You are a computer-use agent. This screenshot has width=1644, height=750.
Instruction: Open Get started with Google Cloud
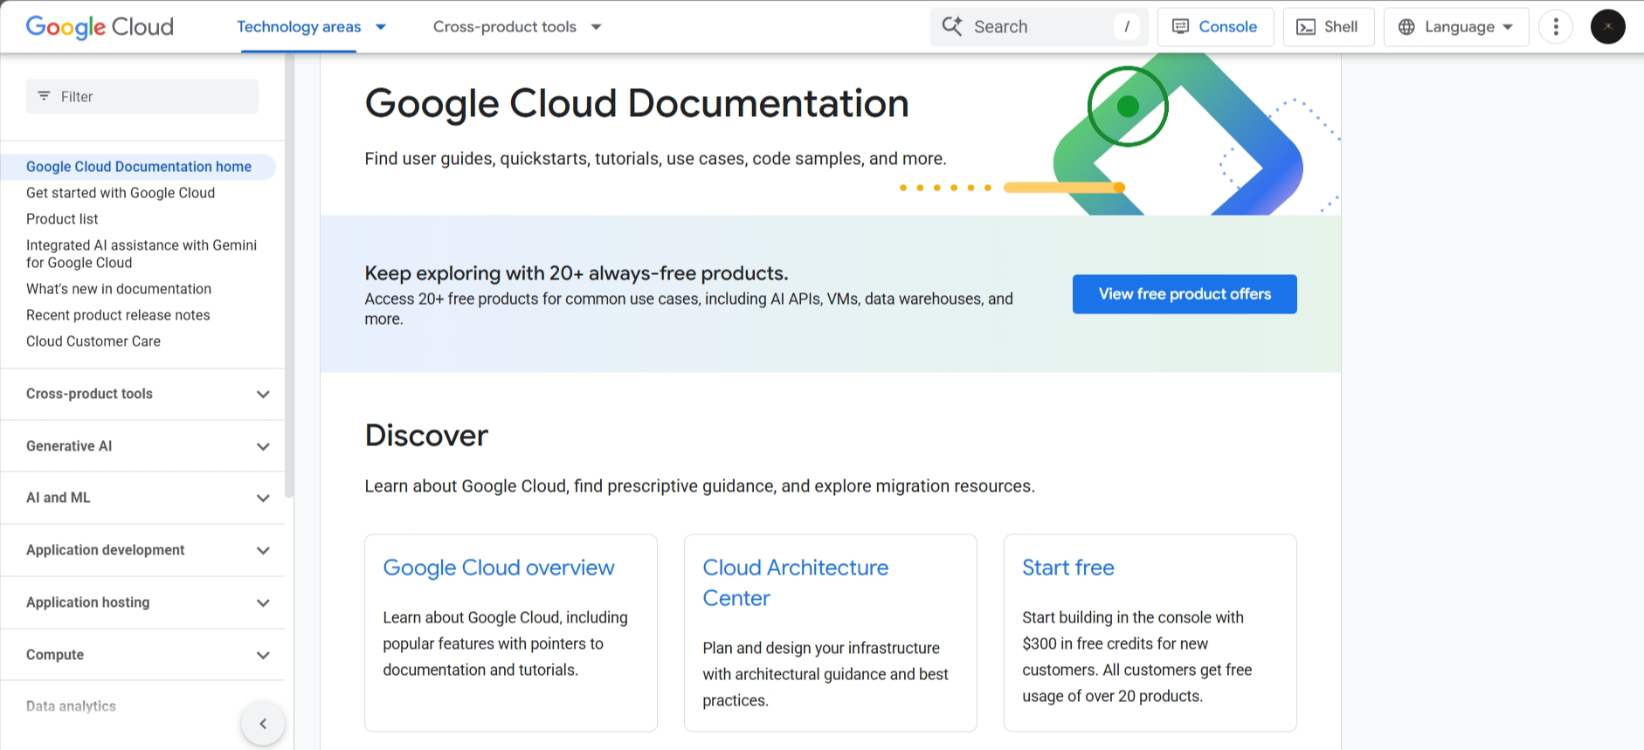[x=121, y=193]
